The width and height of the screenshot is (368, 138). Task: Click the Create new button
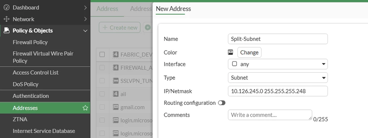(x=120, y=28)
